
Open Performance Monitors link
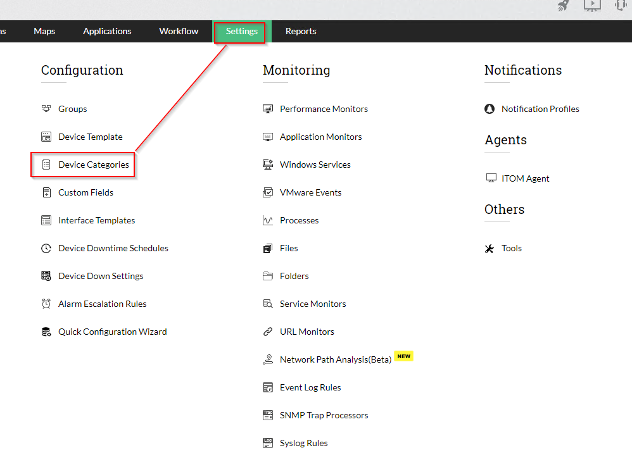click(x=324, y=109)
